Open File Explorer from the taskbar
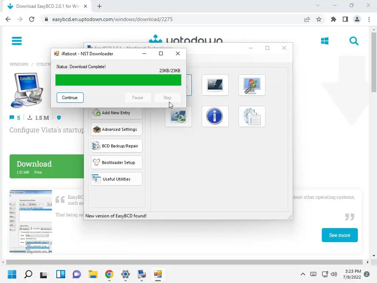377x283 pixels. (93, 274)
